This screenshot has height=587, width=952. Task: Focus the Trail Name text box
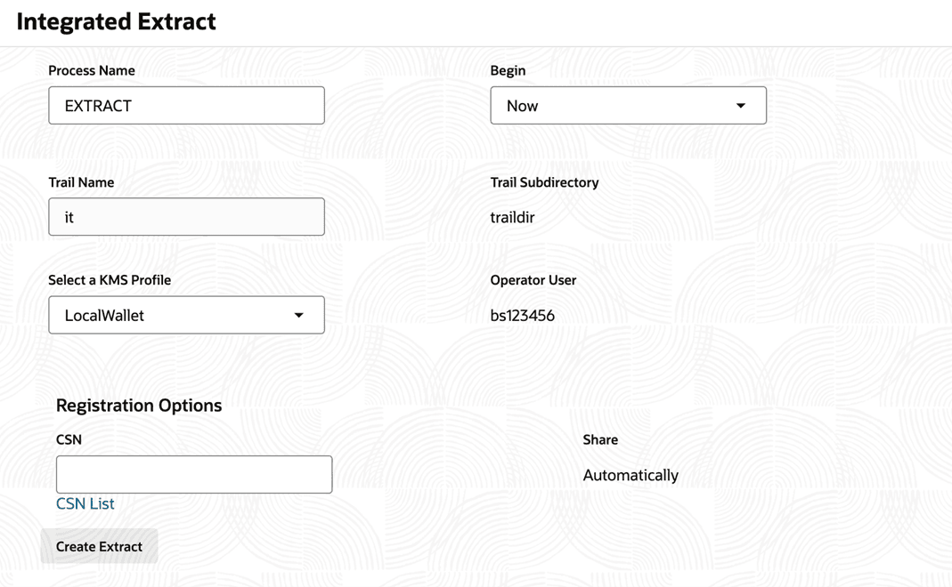click(186, 217)
